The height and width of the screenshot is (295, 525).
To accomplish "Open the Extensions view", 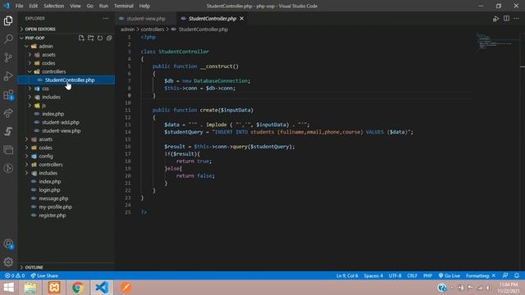I will pyautogui.click(x=8, y=95).
